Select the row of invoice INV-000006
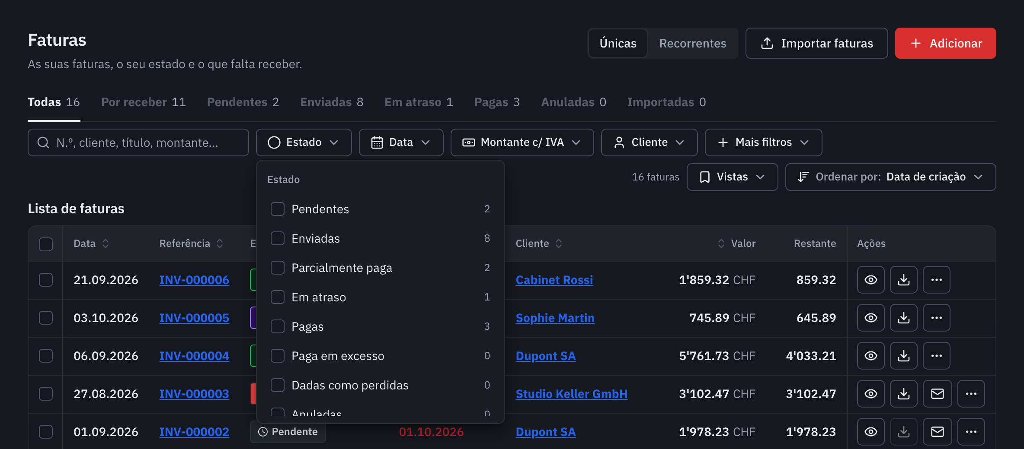Image resolution: width=1024 pixels, height=449 pixels. [x=46, y=280]
